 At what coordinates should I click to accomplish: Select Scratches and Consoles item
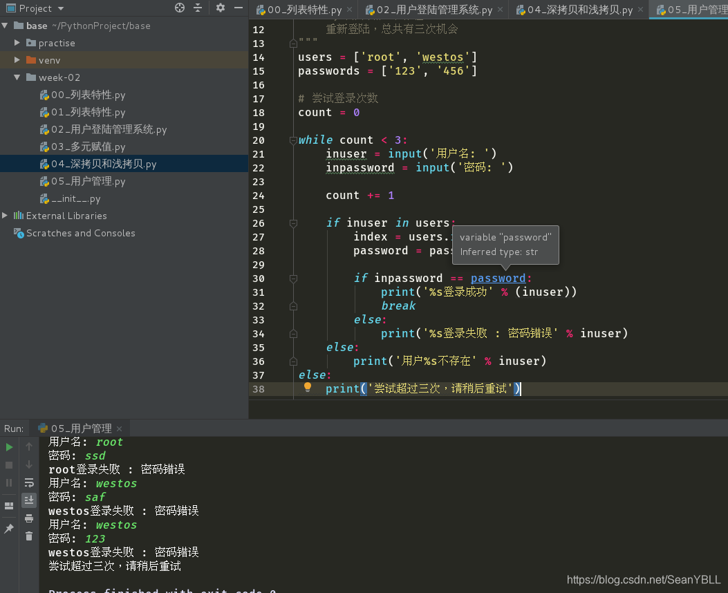(x=74, y=233)
